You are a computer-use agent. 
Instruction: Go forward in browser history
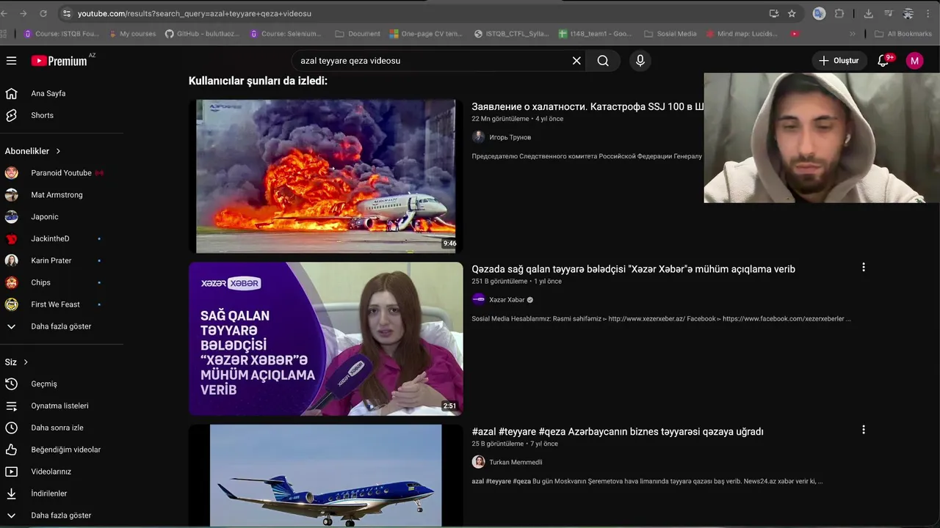[23, 13]
